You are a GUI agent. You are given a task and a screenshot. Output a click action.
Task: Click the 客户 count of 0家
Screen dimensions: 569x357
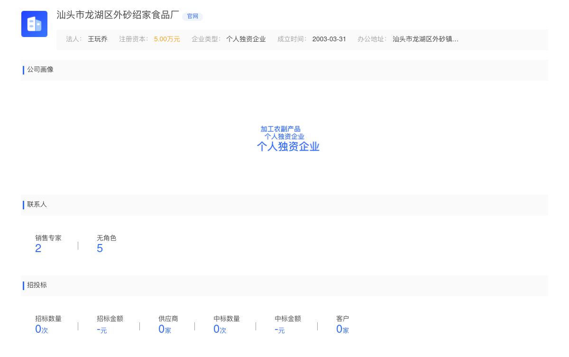click(342, 329)
